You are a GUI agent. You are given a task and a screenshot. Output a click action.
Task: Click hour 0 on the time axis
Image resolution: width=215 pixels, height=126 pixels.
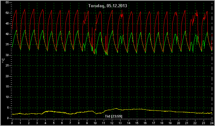(x=12, y=123)
